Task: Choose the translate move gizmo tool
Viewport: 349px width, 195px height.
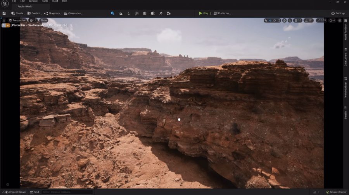Action: tap(270, 21)
